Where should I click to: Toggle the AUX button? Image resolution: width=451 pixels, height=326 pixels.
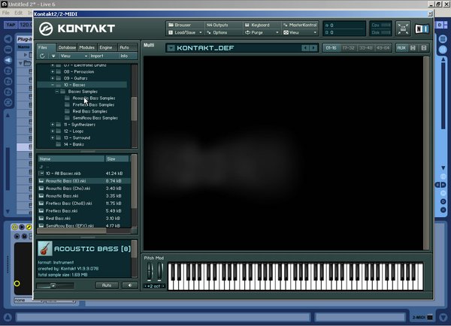tap(401, 48)
